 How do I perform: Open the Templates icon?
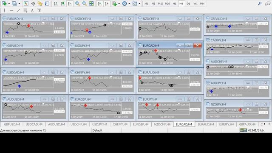point(135,3)
